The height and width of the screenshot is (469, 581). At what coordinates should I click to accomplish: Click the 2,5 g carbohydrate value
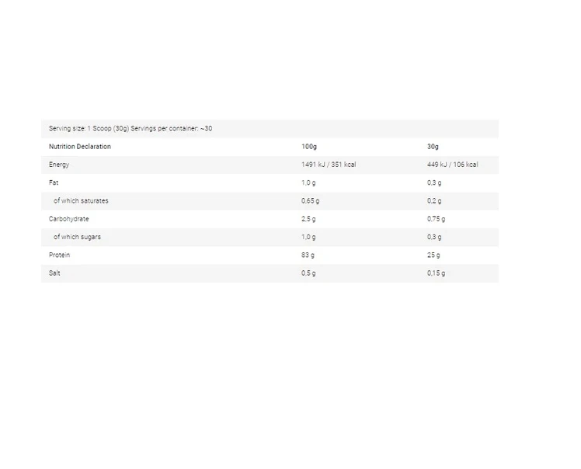point(308,219)
